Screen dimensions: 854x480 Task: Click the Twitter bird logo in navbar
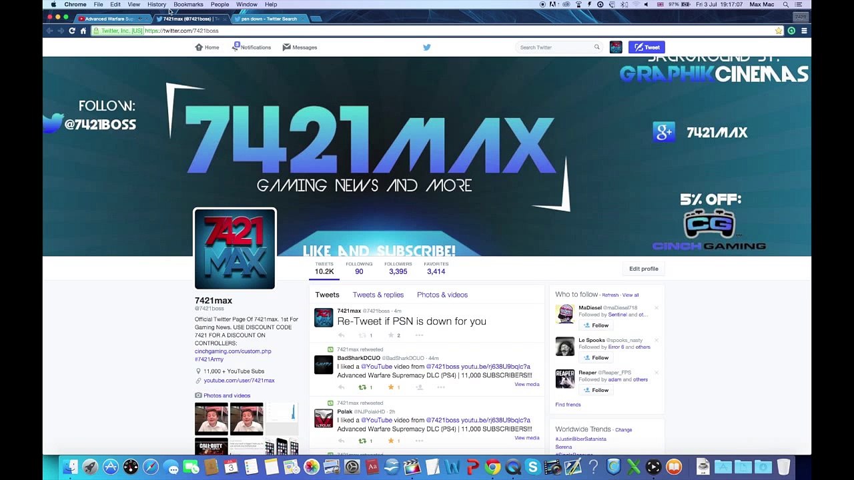tap(427, 47)
